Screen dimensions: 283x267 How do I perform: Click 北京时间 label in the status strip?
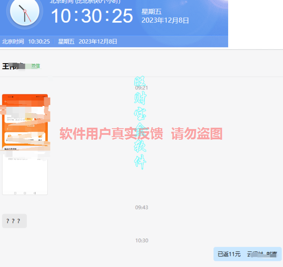coord(13,41)
